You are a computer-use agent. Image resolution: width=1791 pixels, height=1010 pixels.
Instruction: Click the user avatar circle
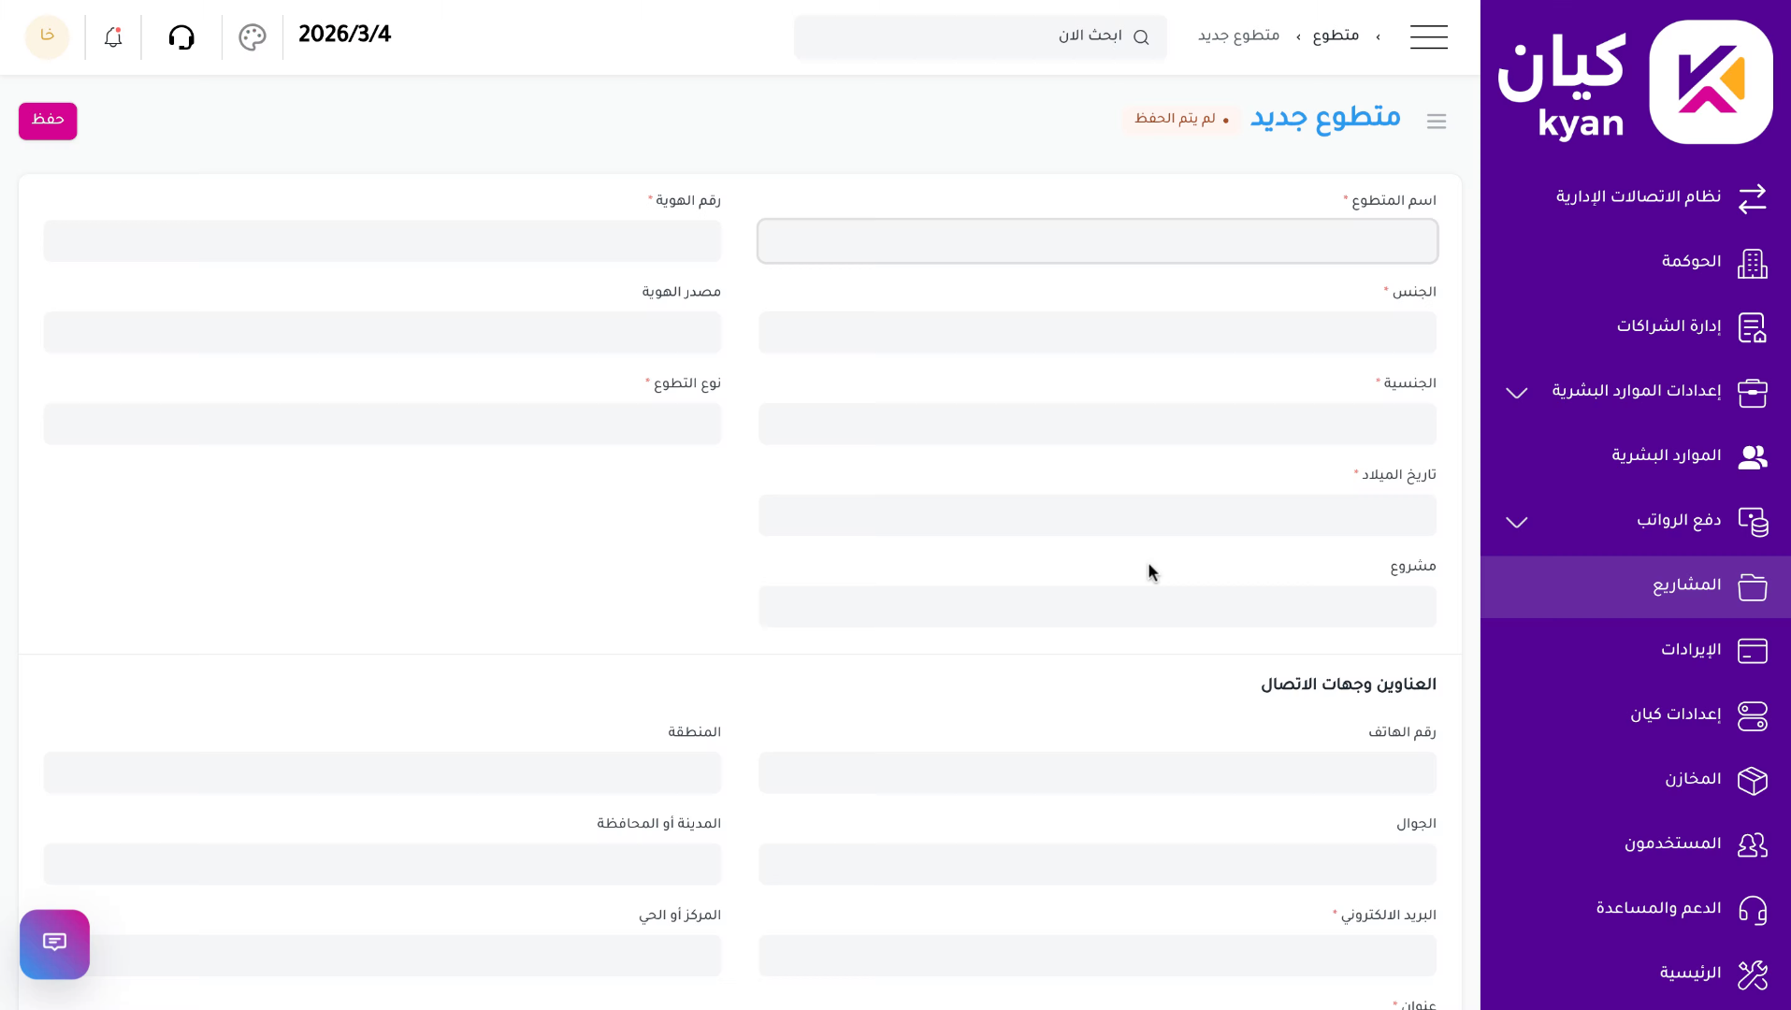point(47,36)
